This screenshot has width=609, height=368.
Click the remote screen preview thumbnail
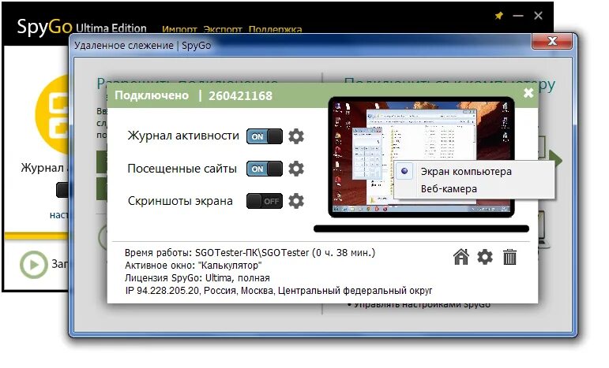tap(422, 157)
